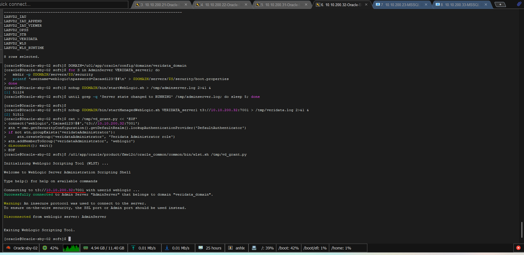Click the CPU chip icon in status bar
The width and height of the screenshot is (524, 255).
point(45,248)
